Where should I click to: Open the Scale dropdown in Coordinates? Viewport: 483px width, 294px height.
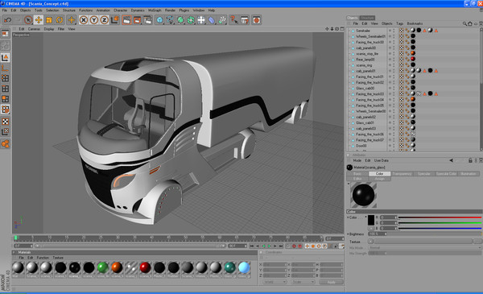[x=303, y=282]
